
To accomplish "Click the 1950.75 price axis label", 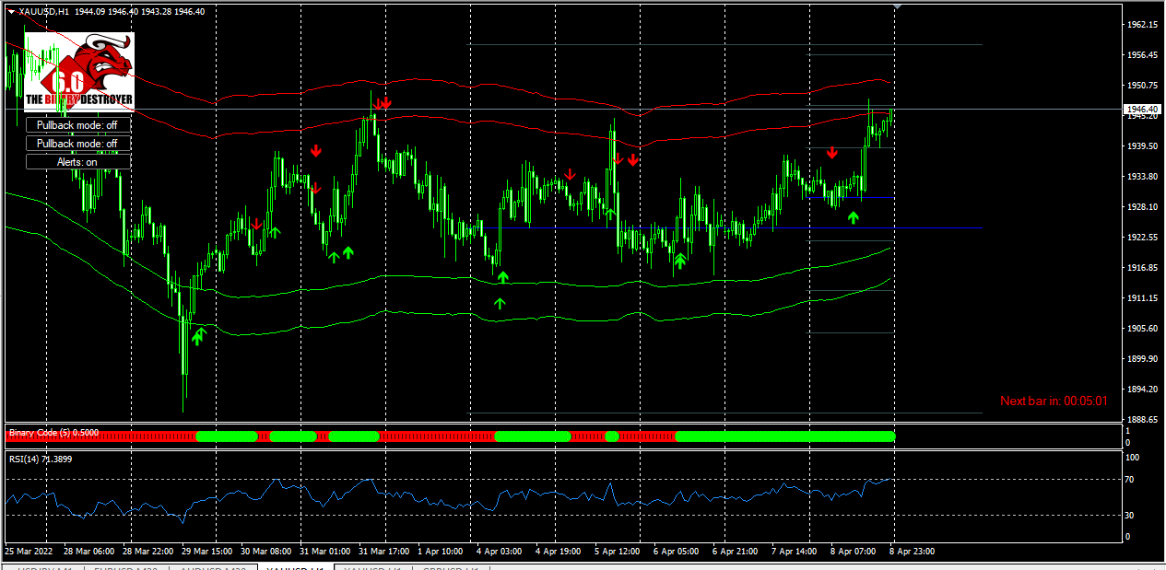I will (x=1144, y=86).
